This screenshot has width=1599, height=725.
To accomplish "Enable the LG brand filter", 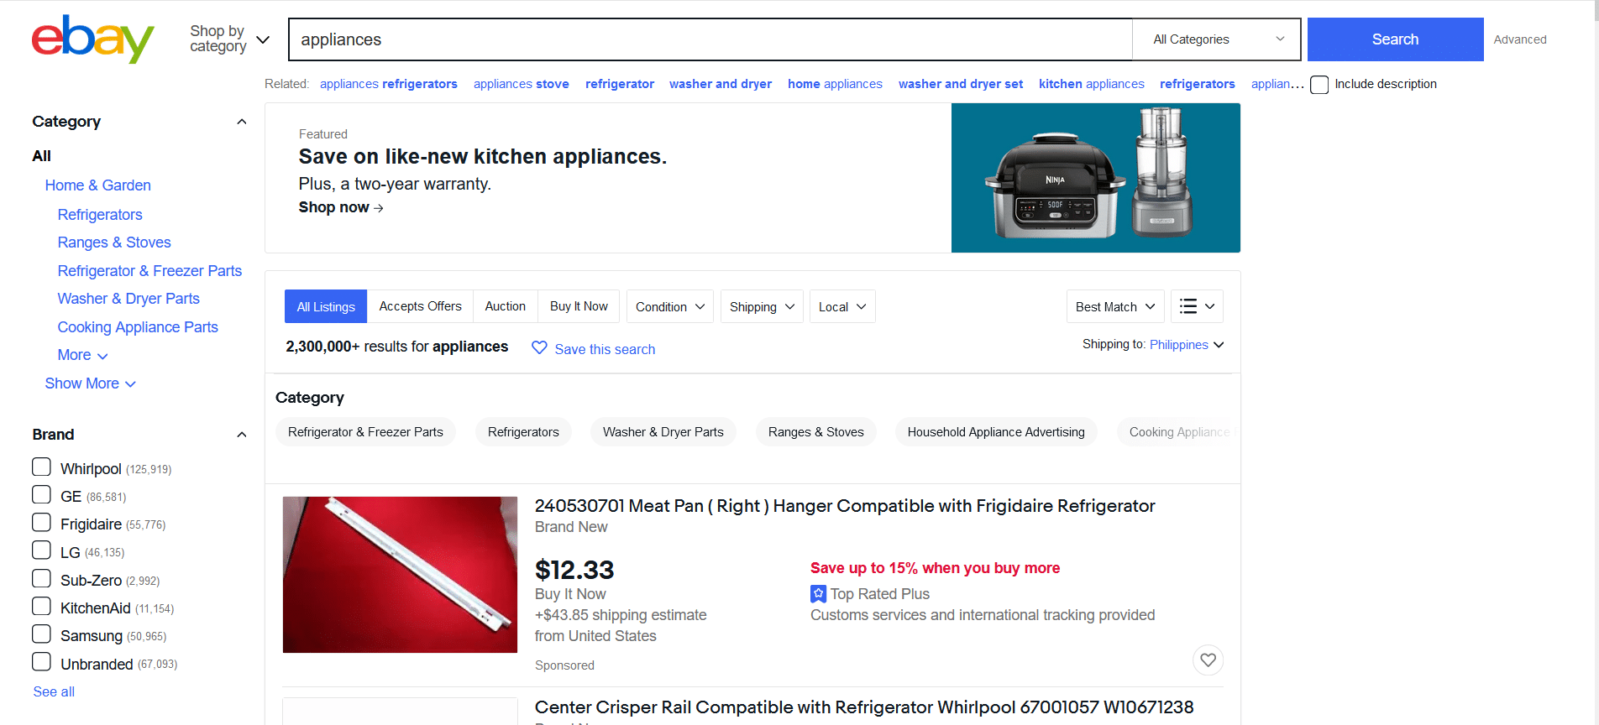I will coord(41,550).
